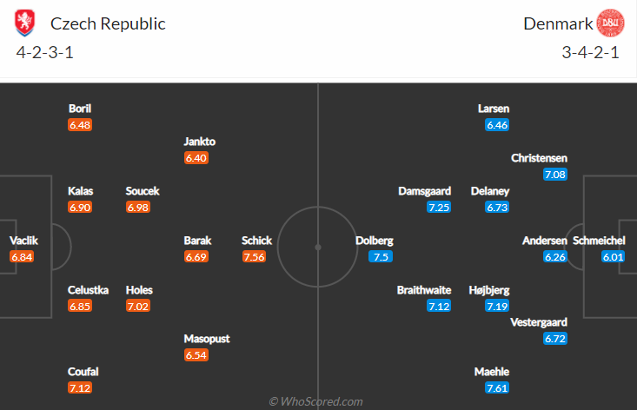The width and height of the screenshot is (637, 410).
Task: Click the pitch center spot
Action: [x=318, y=247]
